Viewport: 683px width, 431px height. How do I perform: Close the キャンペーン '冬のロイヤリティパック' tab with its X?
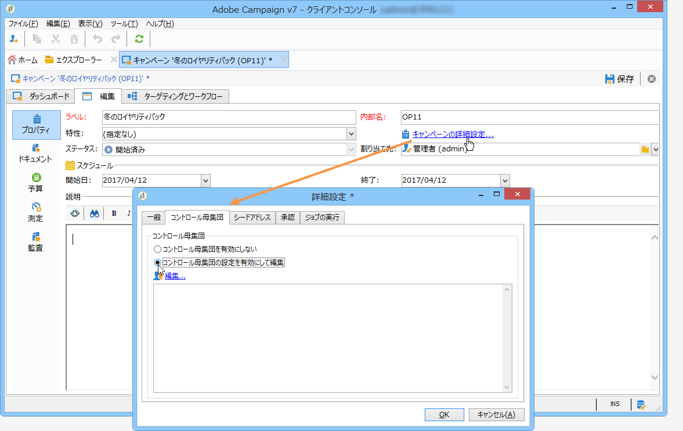click(284, 60)
